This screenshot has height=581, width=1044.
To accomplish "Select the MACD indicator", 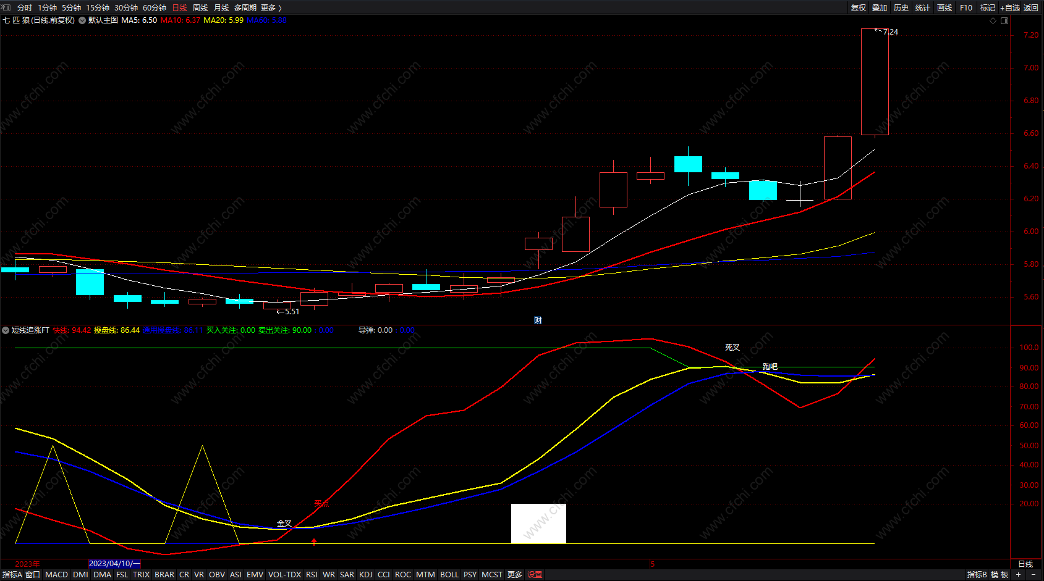I will pyautogui.click(x=56, y=574).
